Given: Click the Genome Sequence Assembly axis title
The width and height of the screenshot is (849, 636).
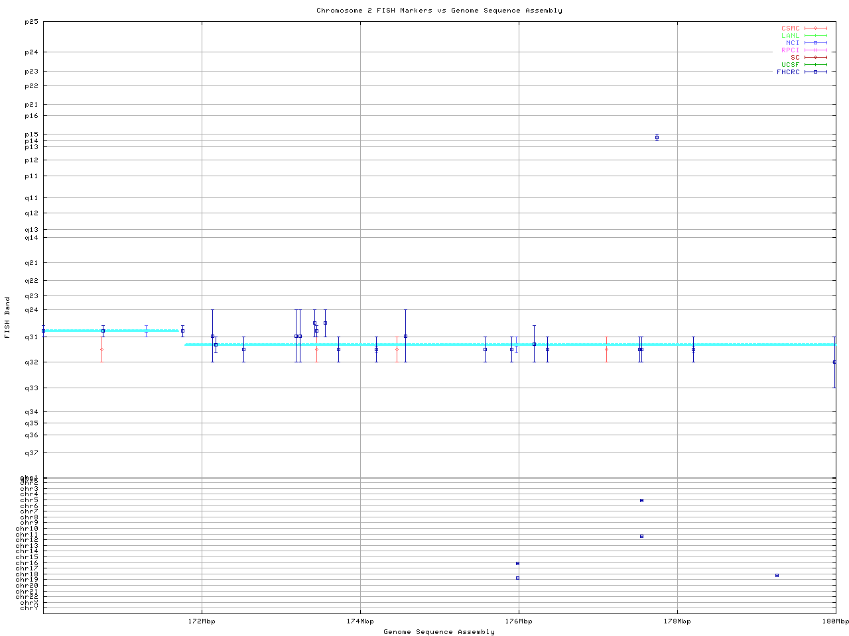Looking at the screenshot, I should click(439, 632).
